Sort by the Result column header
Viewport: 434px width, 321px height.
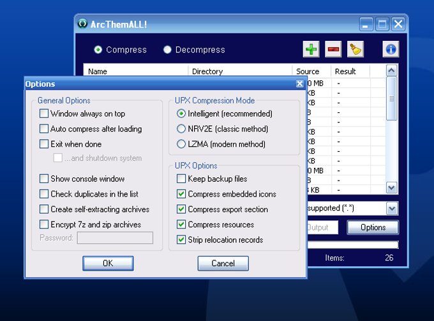click(x=350, y=71)
